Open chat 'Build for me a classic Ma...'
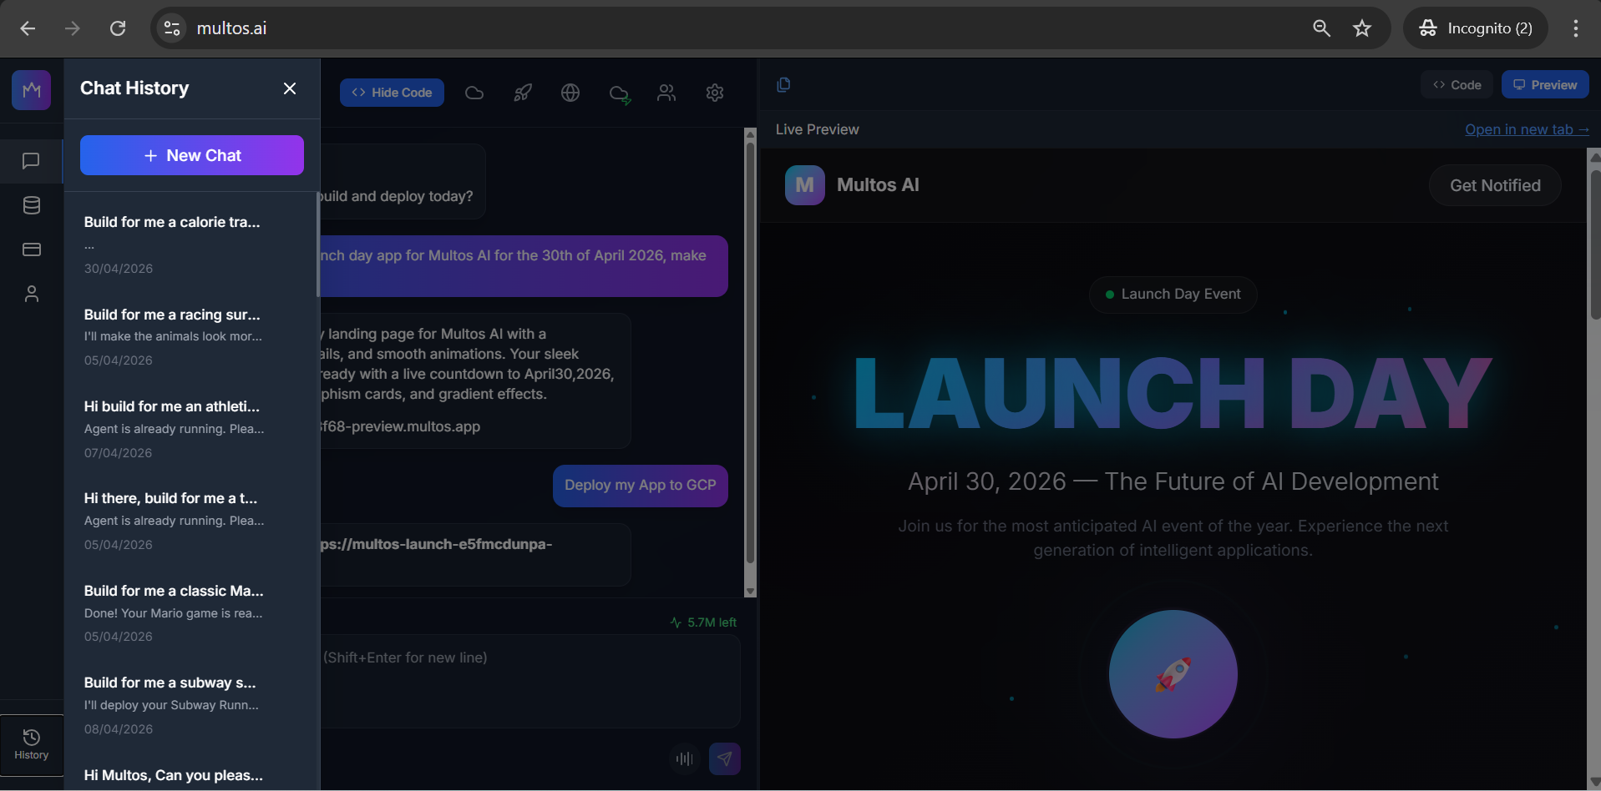This screenshot has height=791, width=1601. coord(190,613)
